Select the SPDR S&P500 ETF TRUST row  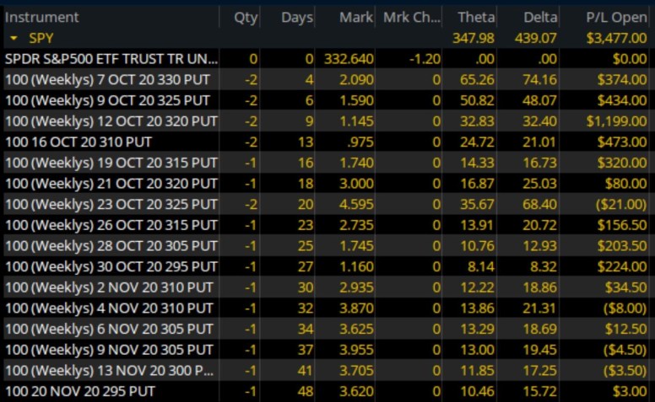[x=111, y=59]
